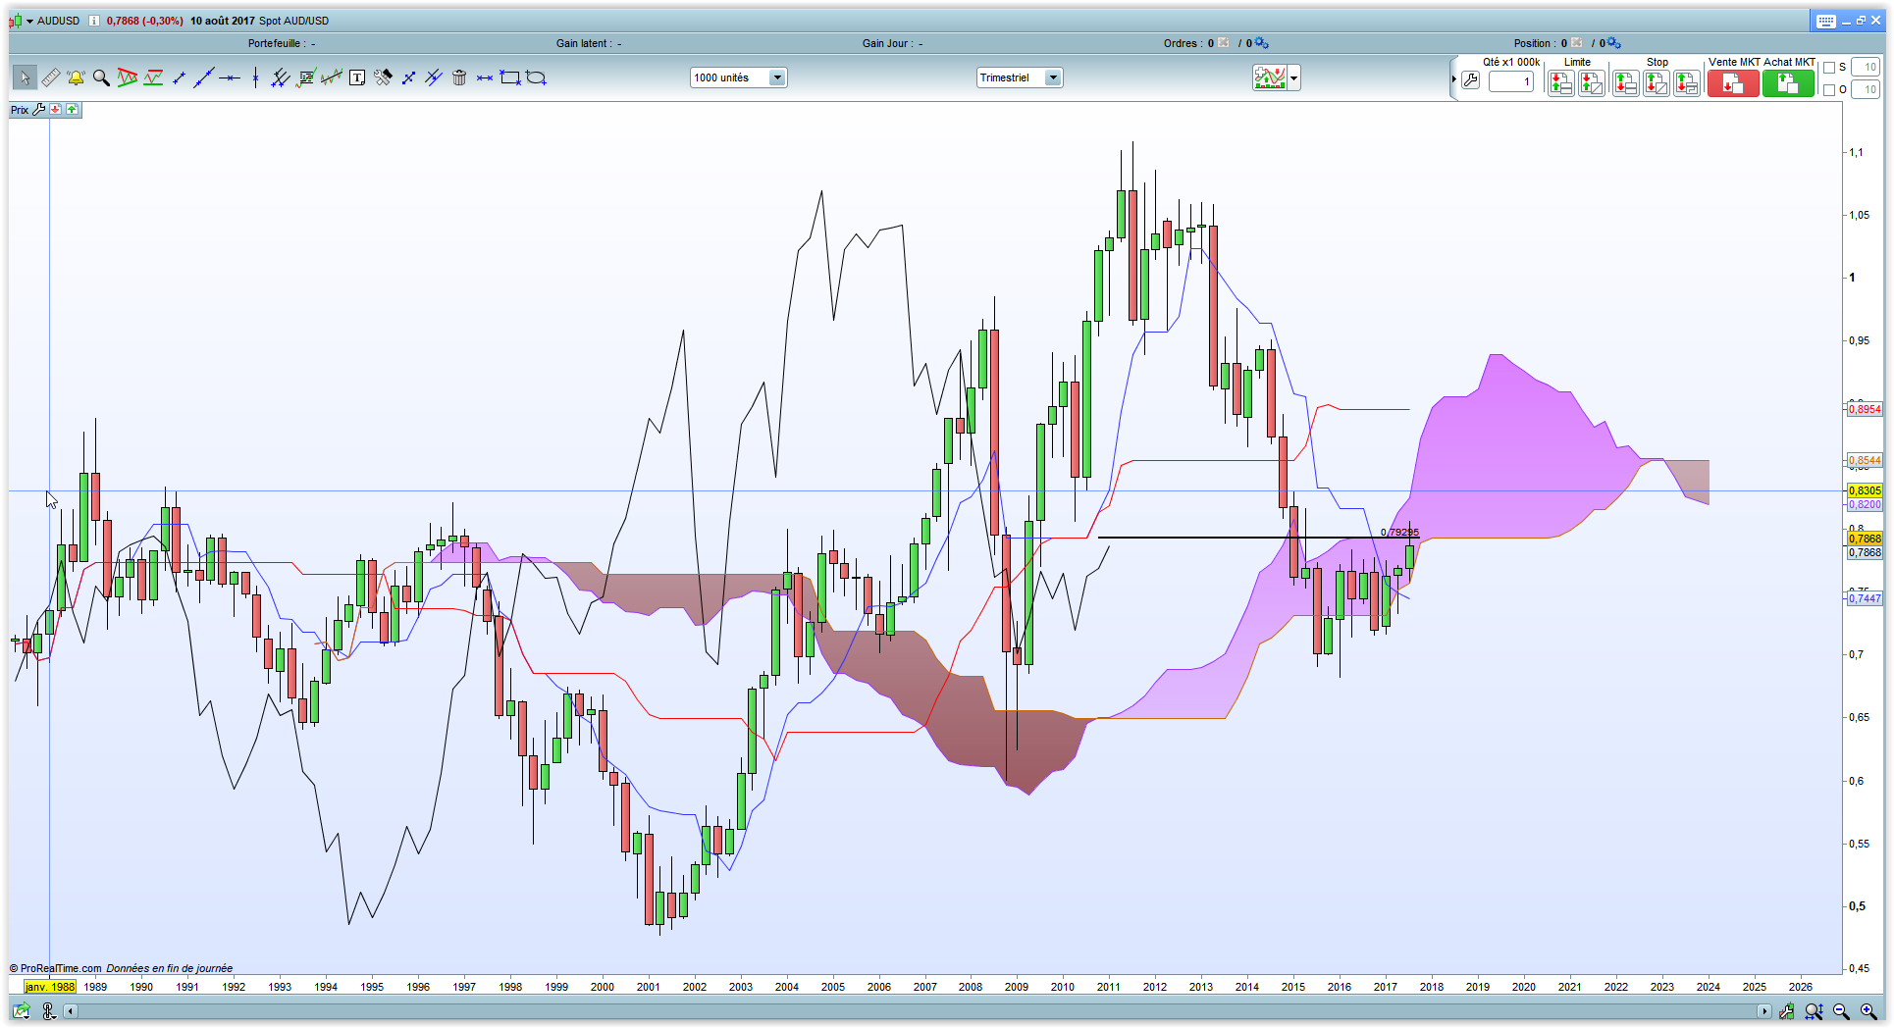
Task: Enable the S checkbox
Action: 1829,68
